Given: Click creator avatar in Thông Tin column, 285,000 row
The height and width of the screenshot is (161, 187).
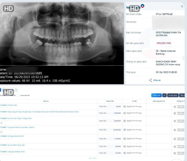Looking at the screenshot, I should (175, 147).
